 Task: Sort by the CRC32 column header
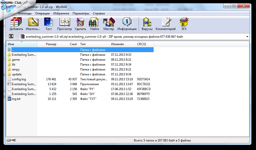point(145,44)
